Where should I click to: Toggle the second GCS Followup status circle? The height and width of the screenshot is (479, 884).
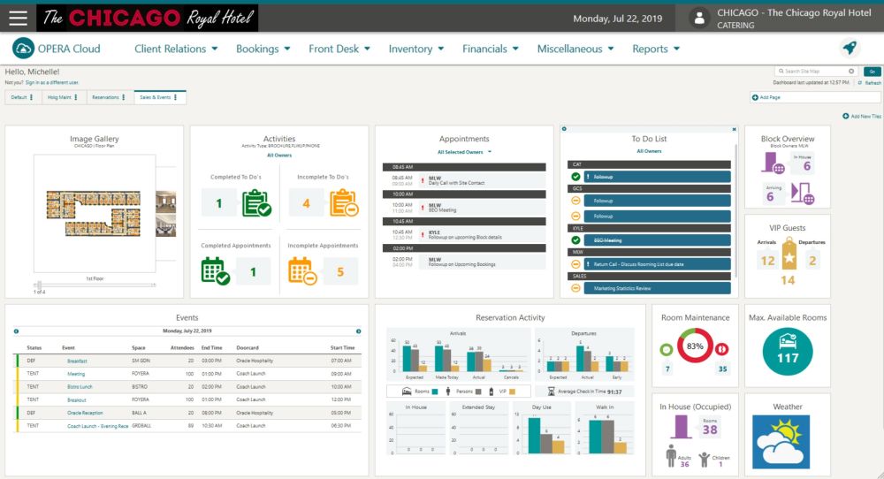point(575,217)
